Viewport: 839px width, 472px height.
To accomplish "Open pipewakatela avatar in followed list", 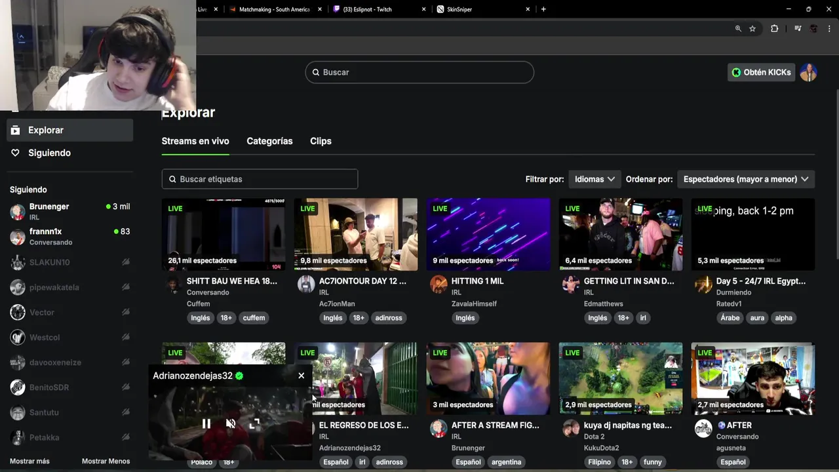I will [18, 287].
